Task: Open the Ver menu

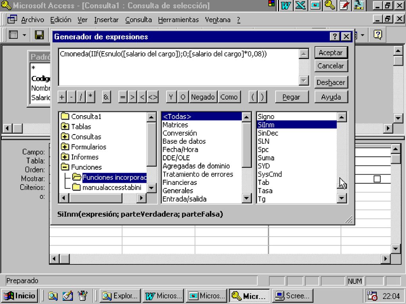Action: click(x=82, y=20)
